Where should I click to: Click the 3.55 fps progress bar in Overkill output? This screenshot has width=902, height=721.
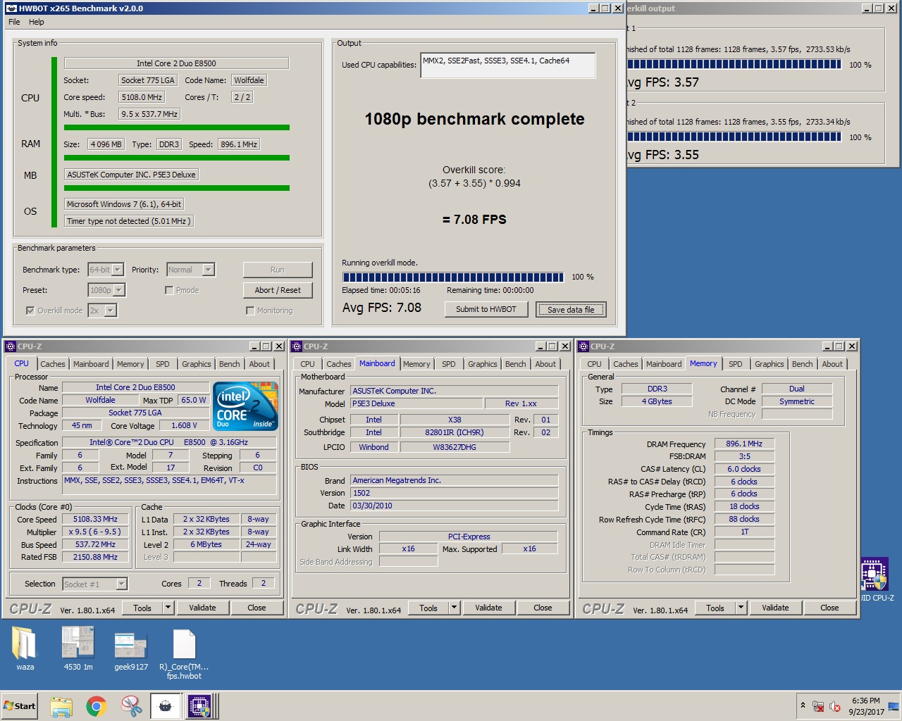click(x=734, y=137)
